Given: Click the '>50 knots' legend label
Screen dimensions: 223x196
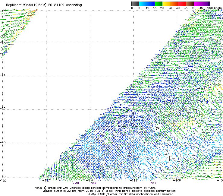Looking at the screenshot, I should click(x=215, y=8).
